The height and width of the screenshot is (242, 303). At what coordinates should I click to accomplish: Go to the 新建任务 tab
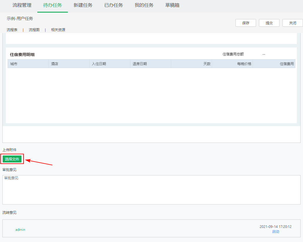(83, 5)
